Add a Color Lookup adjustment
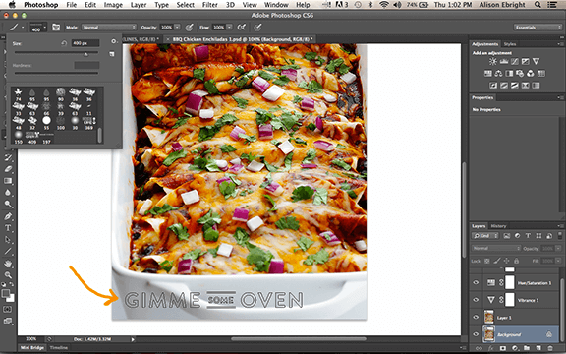The width and height of the screenshot is (566, 354). (x=540, y=74)
